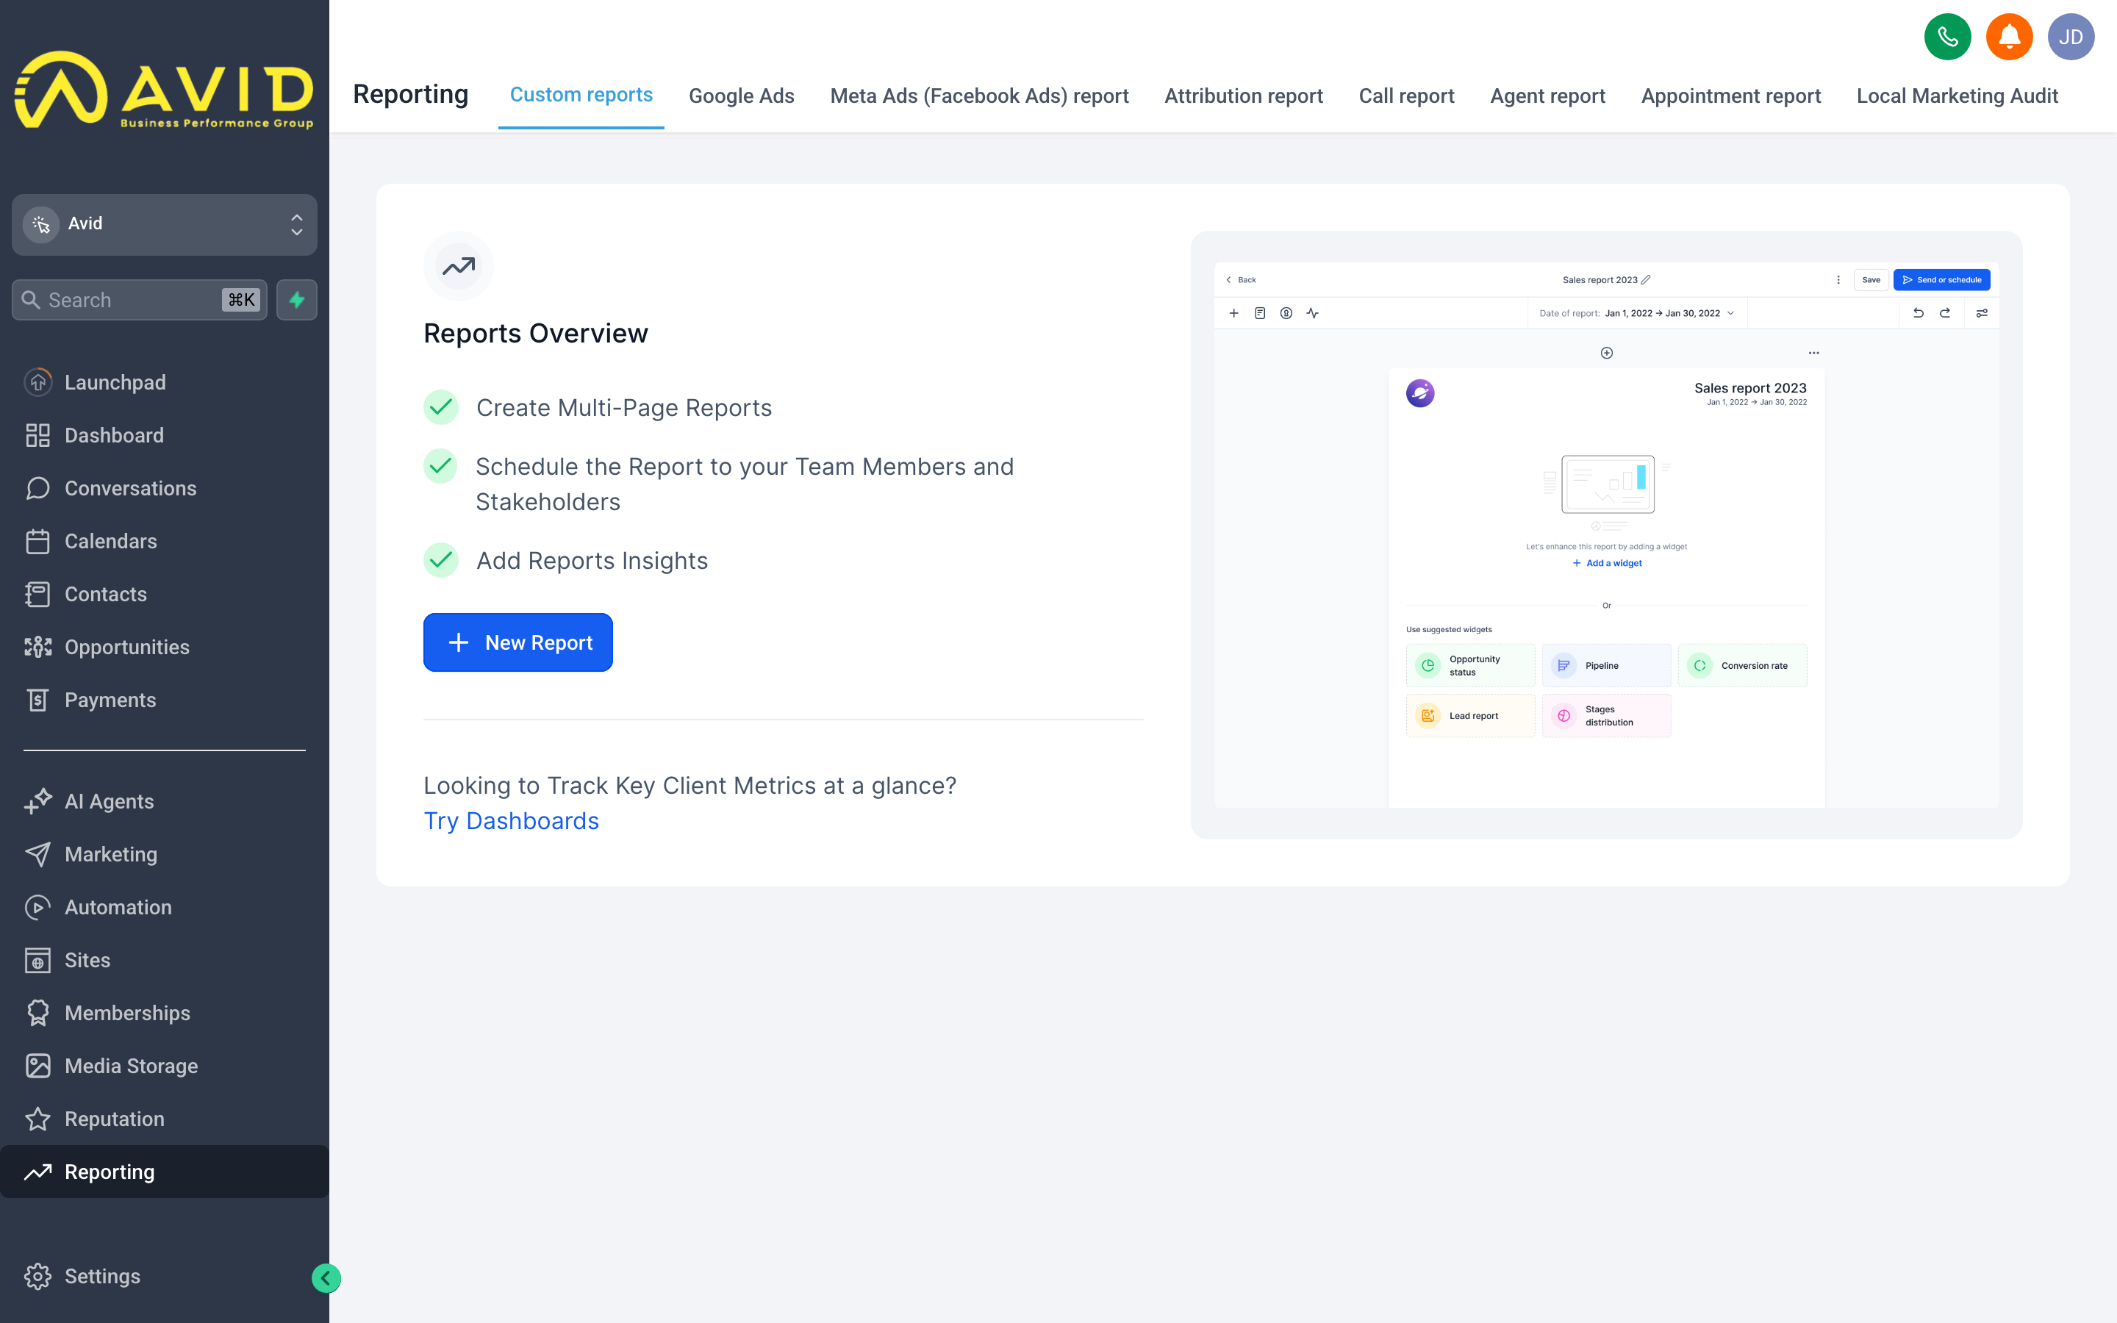Screen dimensions: 2117x1323
Task: Open Marketing in the sidebar
Action: coord(165,854)
